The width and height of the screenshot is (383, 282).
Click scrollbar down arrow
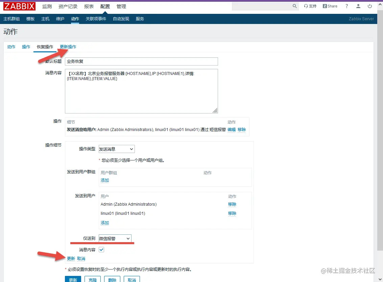(x=380, y=279)
